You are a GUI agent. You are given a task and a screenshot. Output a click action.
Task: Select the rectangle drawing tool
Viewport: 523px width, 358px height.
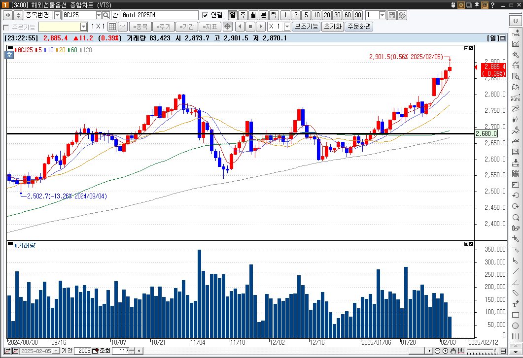(516, 315)
